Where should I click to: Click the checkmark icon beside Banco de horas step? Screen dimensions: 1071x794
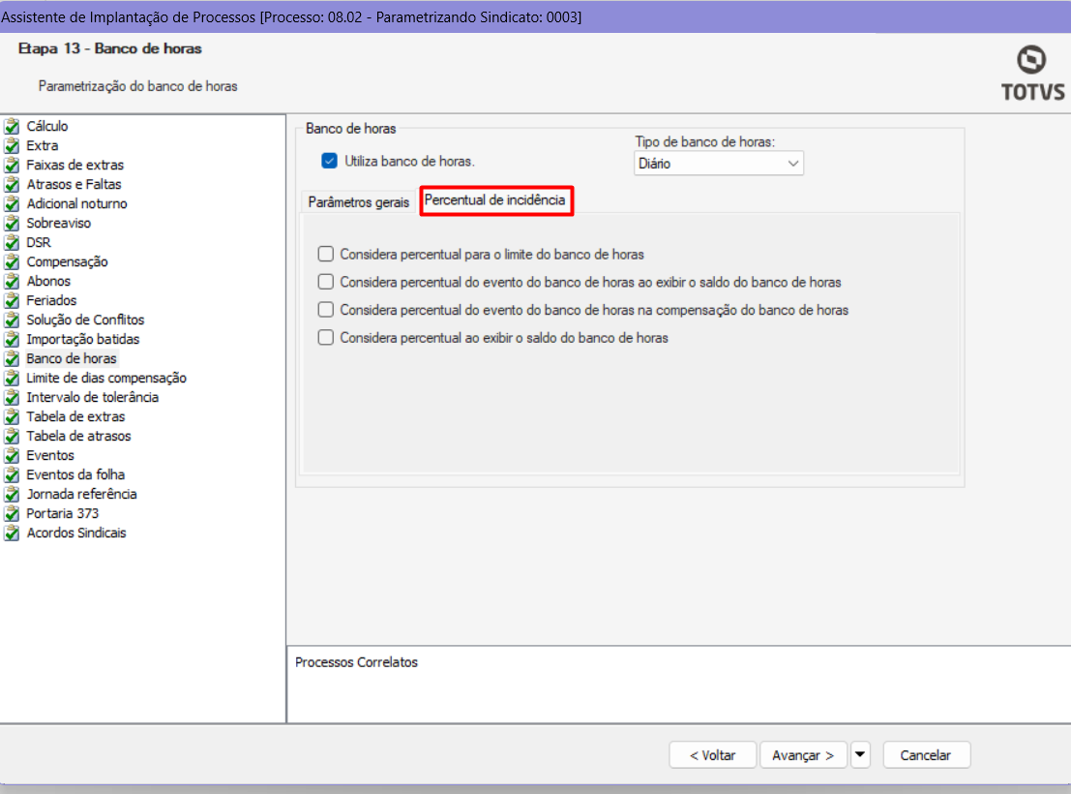12,359
